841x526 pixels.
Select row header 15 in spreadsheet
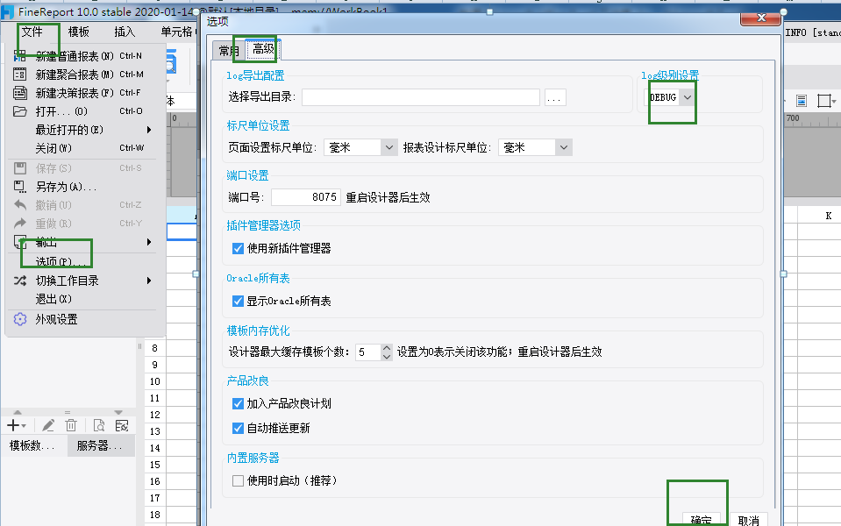155,465
